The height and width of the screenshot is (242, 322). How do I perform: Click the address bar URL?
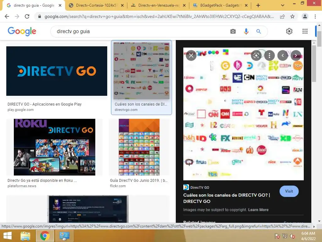coord(159,17)
